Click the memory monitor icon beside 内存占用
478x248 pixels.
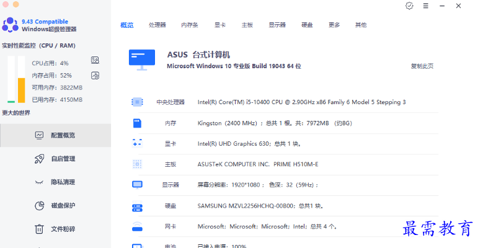(x=95, y=76)
